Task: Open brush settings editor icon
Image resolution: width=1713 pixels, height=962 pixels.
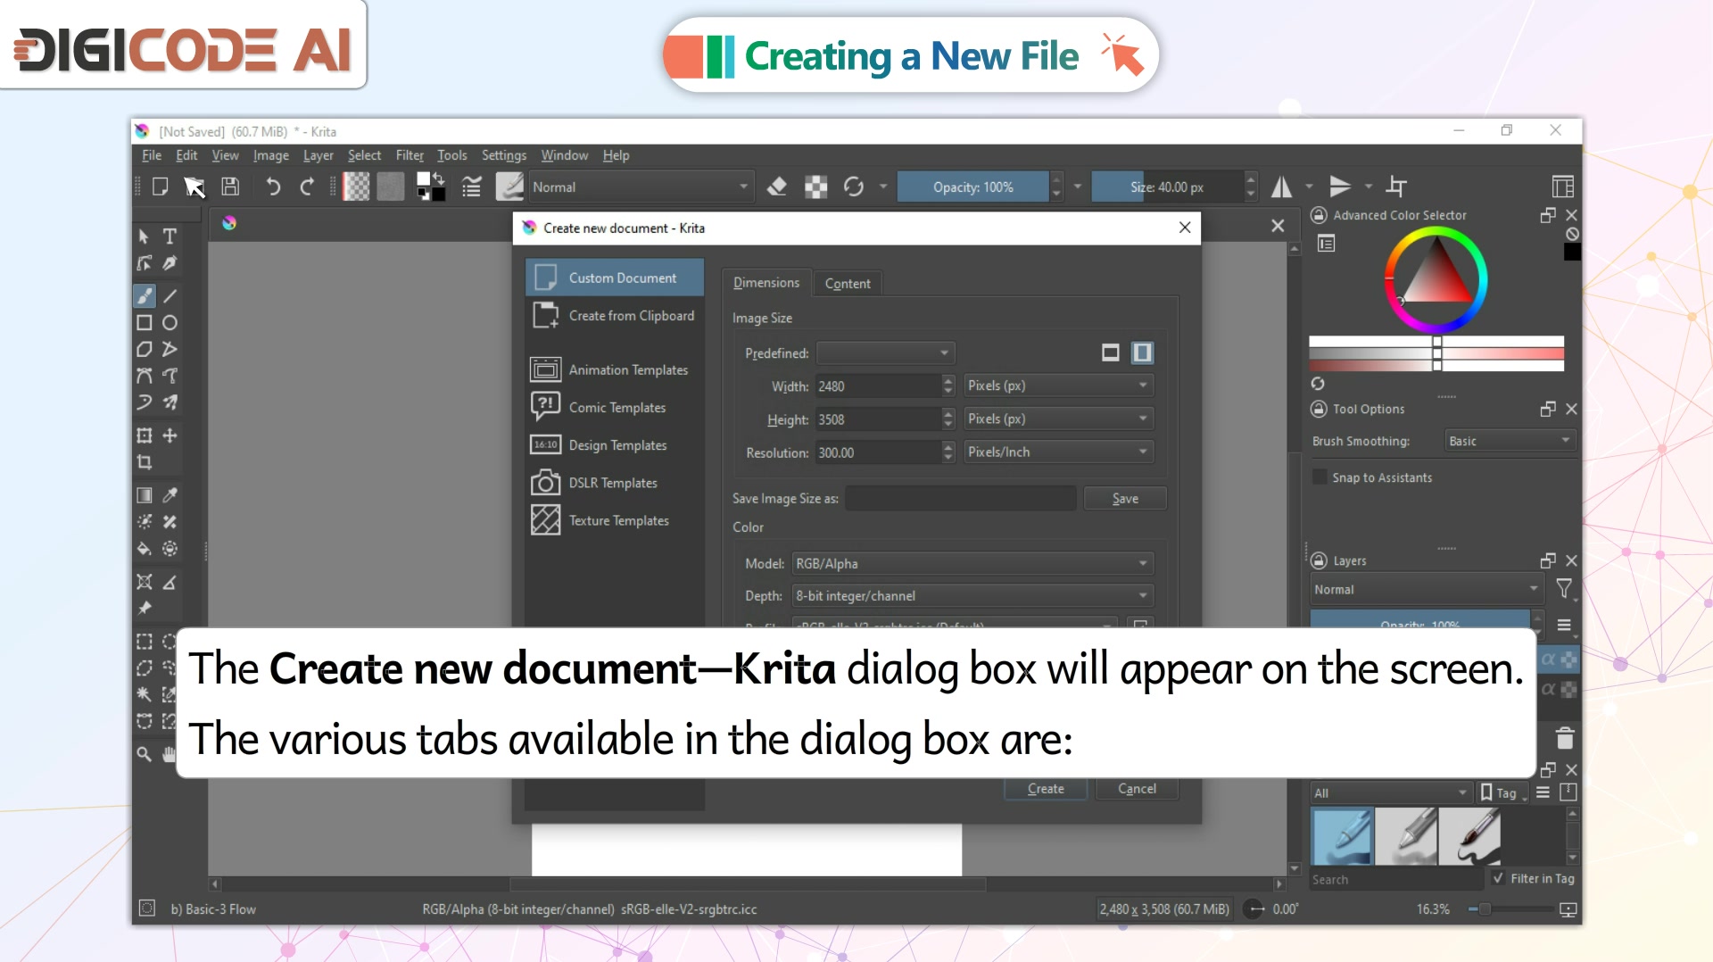Action: [471, 187]
